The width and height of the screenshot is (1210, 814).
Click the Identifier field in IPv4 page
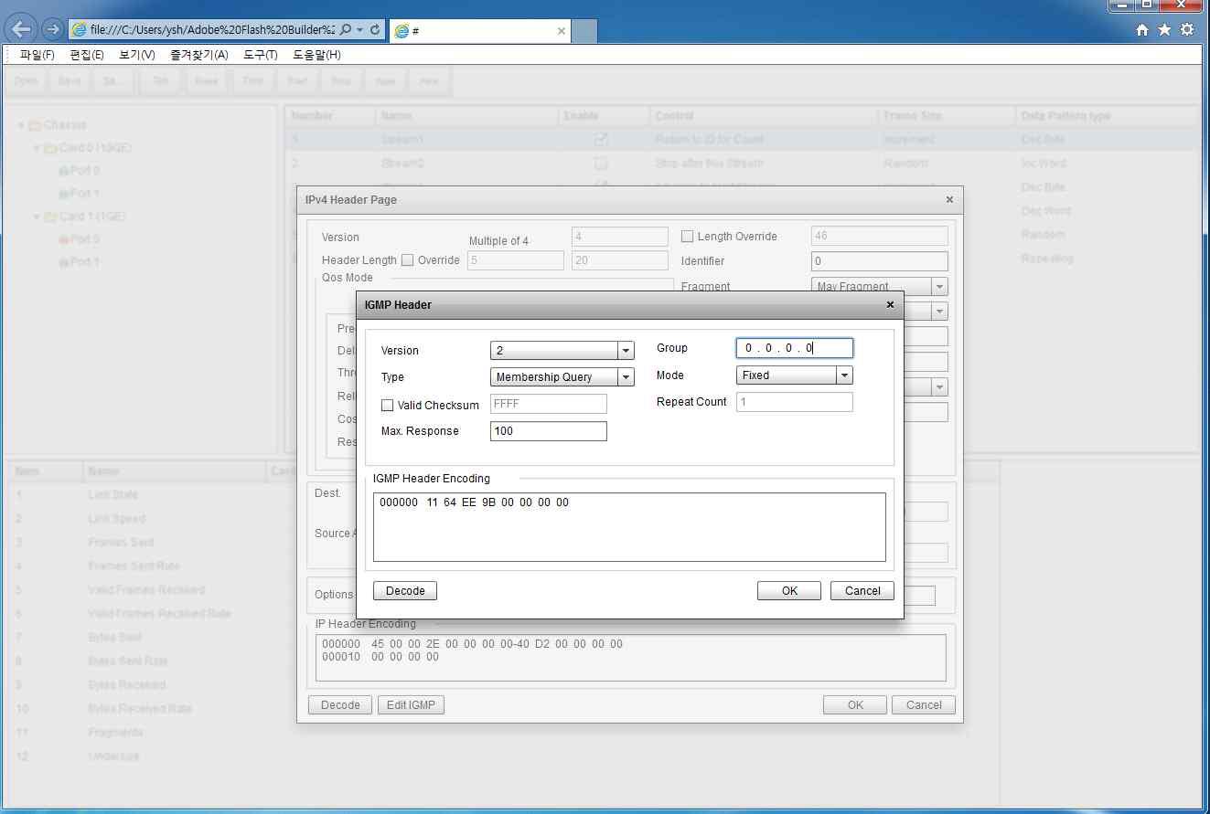pyautogui.click(x=880, y=261)
